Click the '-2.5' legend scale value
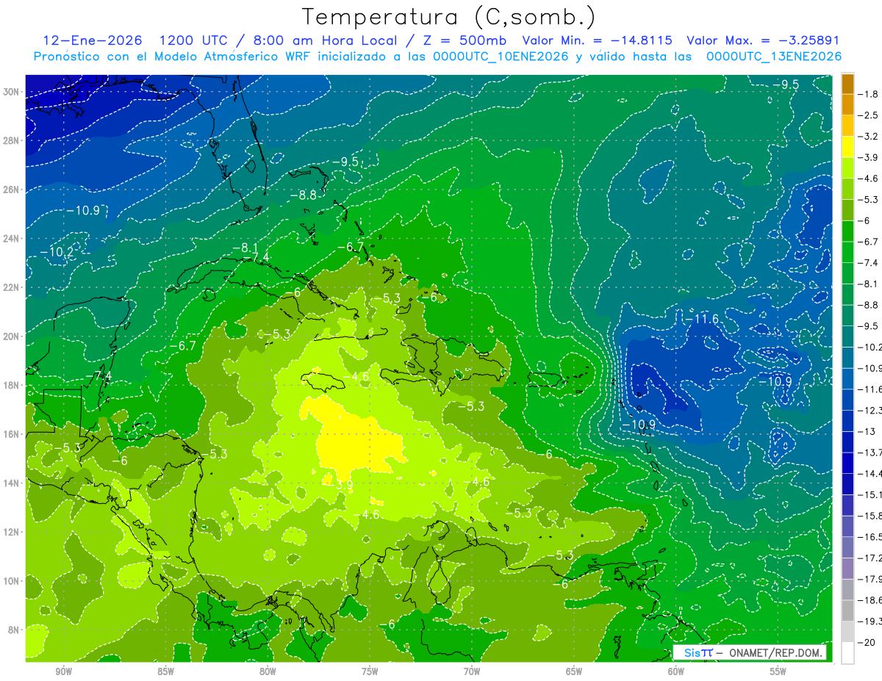Screen dimensions: 882x681 click(870, 115)
